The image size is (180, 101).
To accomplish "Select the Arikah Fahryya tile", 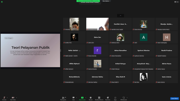I will click(121, 64).
